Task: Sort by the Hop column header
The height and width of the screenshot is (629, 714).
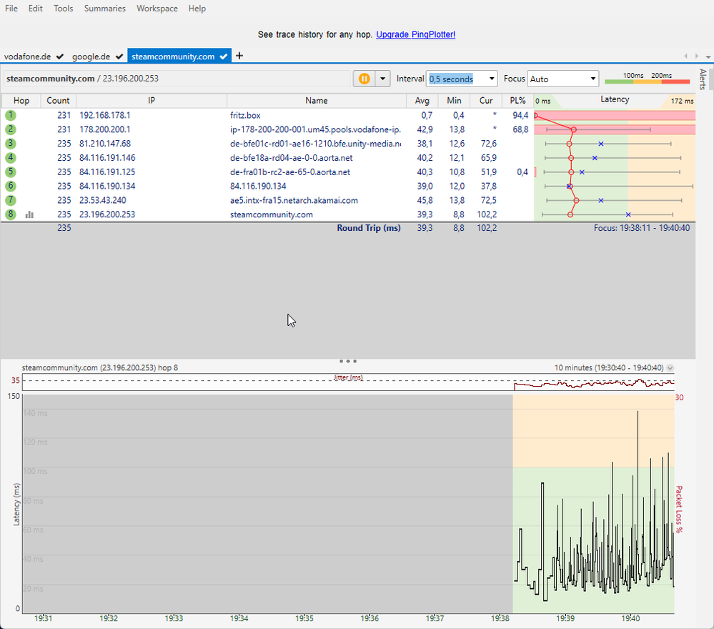Action: coord(21,101)
